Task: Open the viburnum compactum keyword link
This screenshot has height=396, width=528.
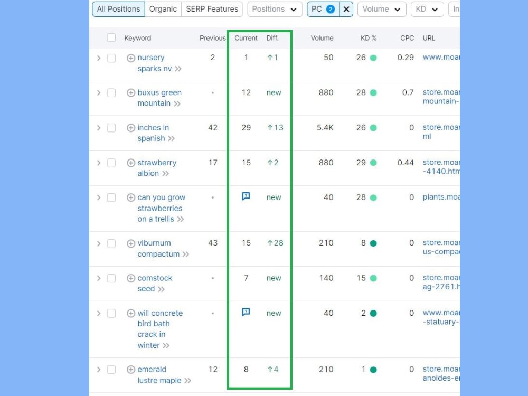Action: click(158, 249)
